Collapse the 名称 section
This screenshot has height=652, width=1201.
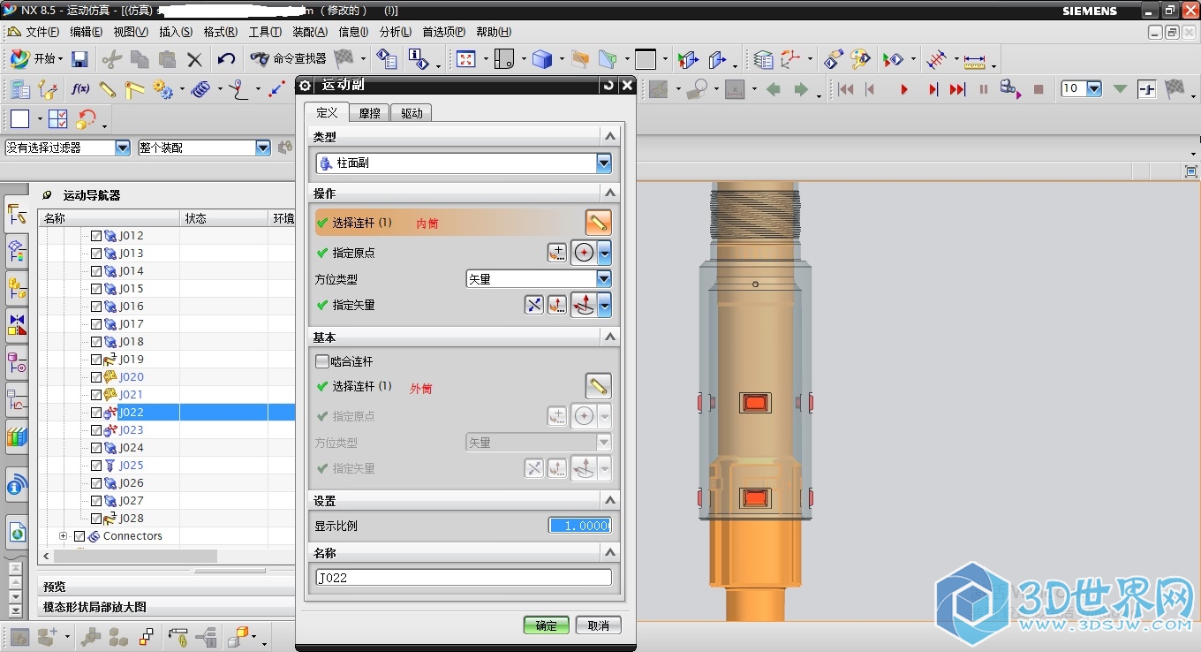point(609,552)
